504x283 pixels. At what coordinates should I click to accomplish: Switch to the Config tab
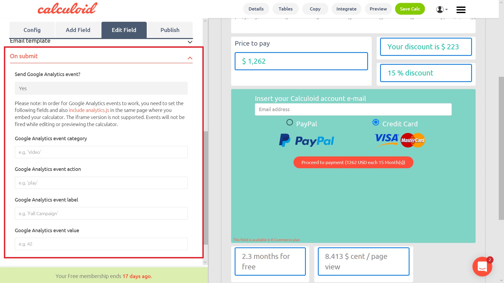[x=32, y=30]
